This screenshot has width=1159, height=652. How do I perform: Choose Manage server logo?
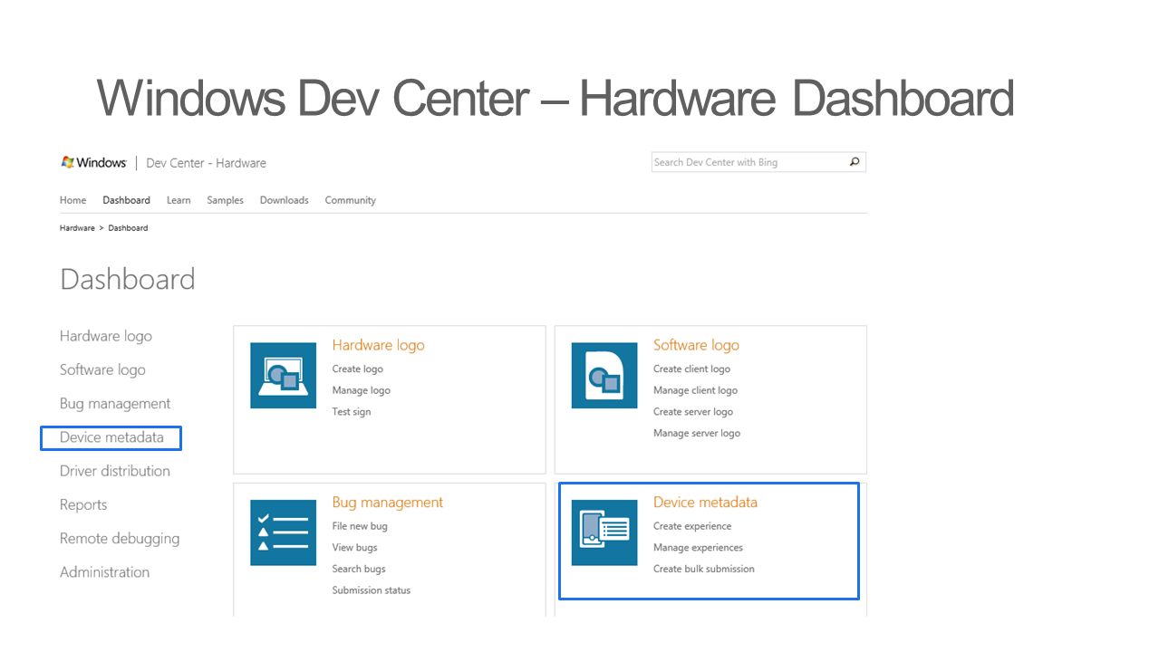click(697, 434)
